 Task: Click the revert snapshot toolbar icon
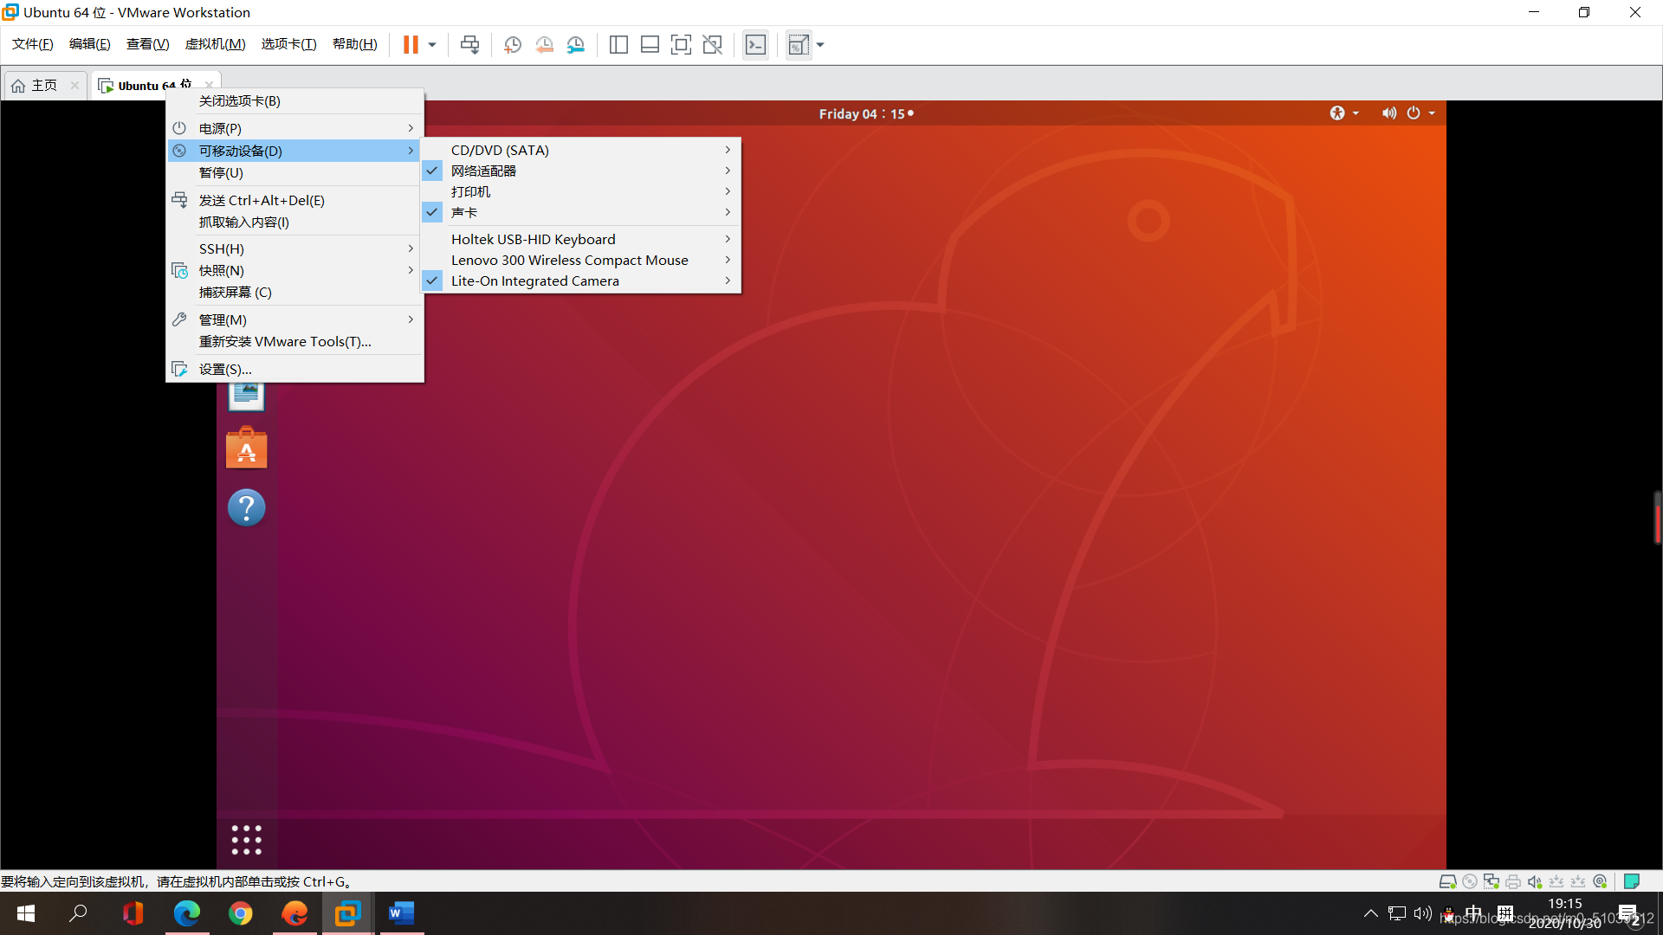(x=544, y=45)
